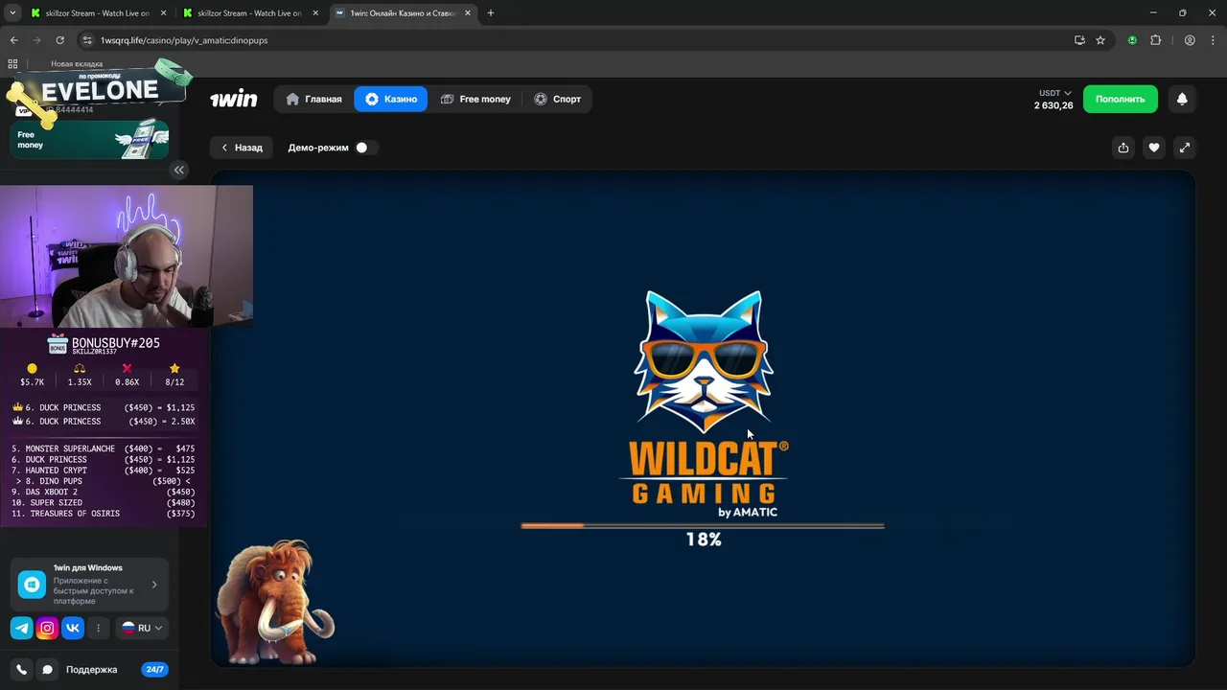Screen dimensions: 1227x690
Task: Click the Назад back button
Action: point(242,148)
